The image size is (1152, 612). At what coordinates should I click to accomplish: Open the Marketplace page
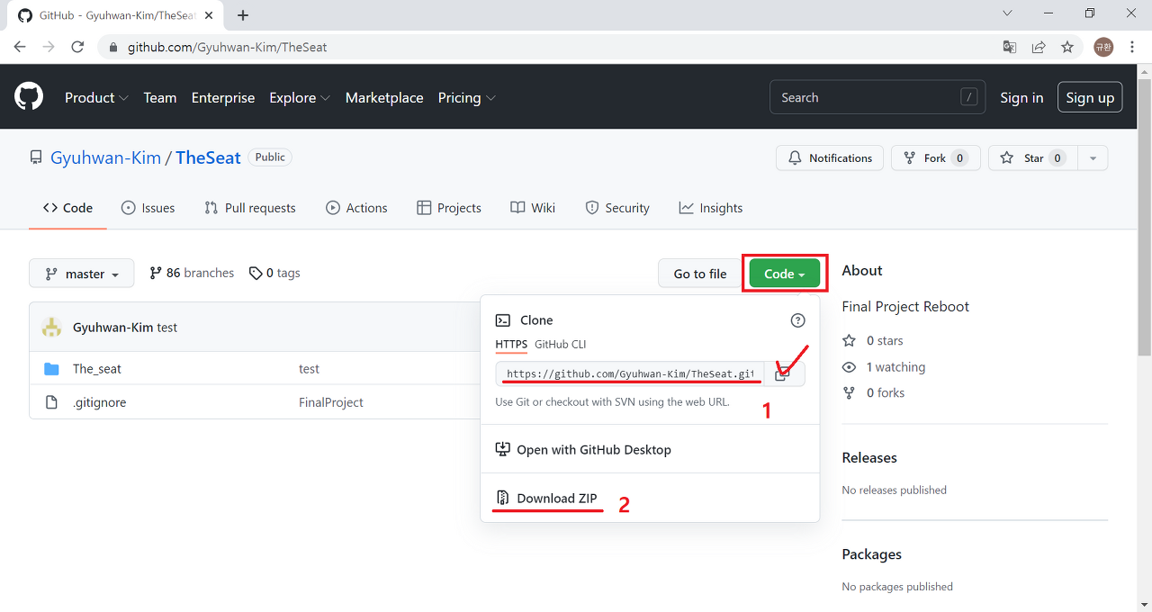click(x=384, y=97)
